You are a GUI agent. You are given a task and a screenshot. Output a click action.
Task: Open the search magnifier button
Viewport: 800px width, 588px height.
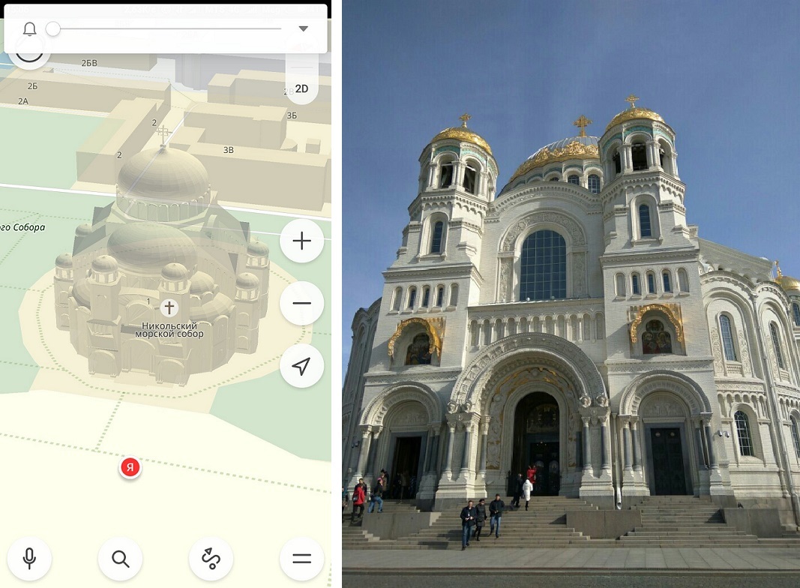click(x=120, y=559)
